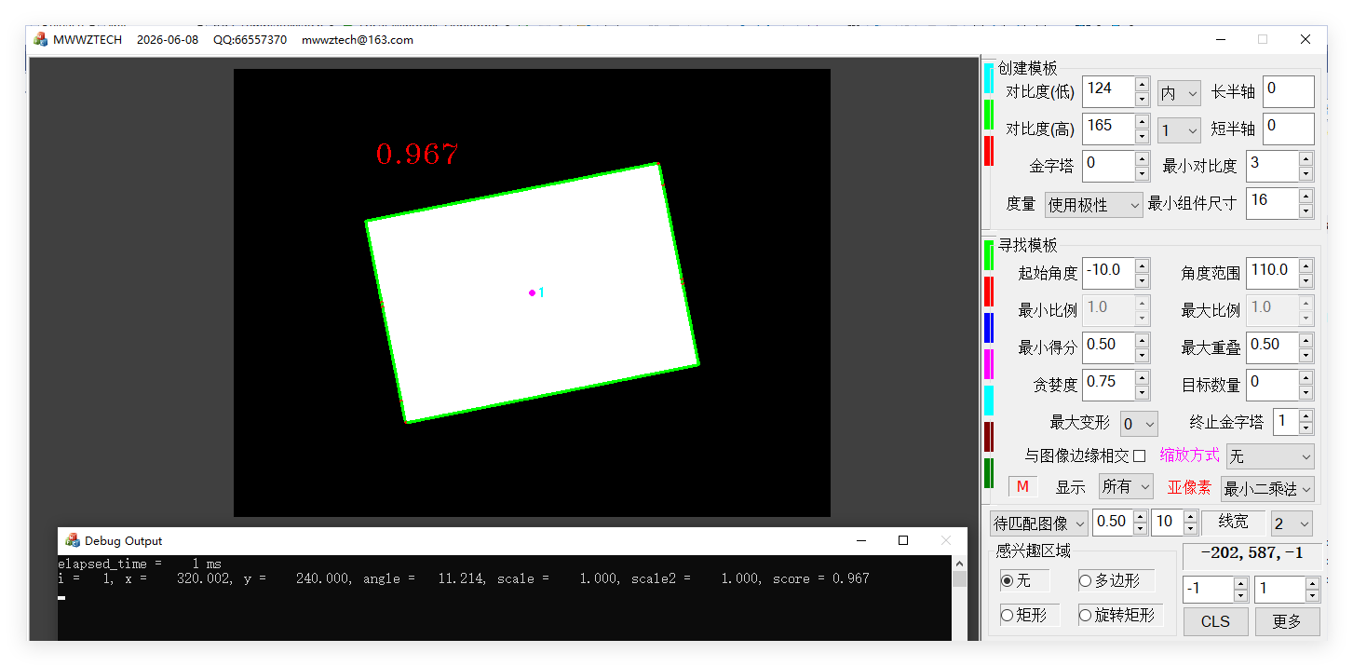
Task: Click the elapsed_time line in Debug Output
Action: click(140, 564)
